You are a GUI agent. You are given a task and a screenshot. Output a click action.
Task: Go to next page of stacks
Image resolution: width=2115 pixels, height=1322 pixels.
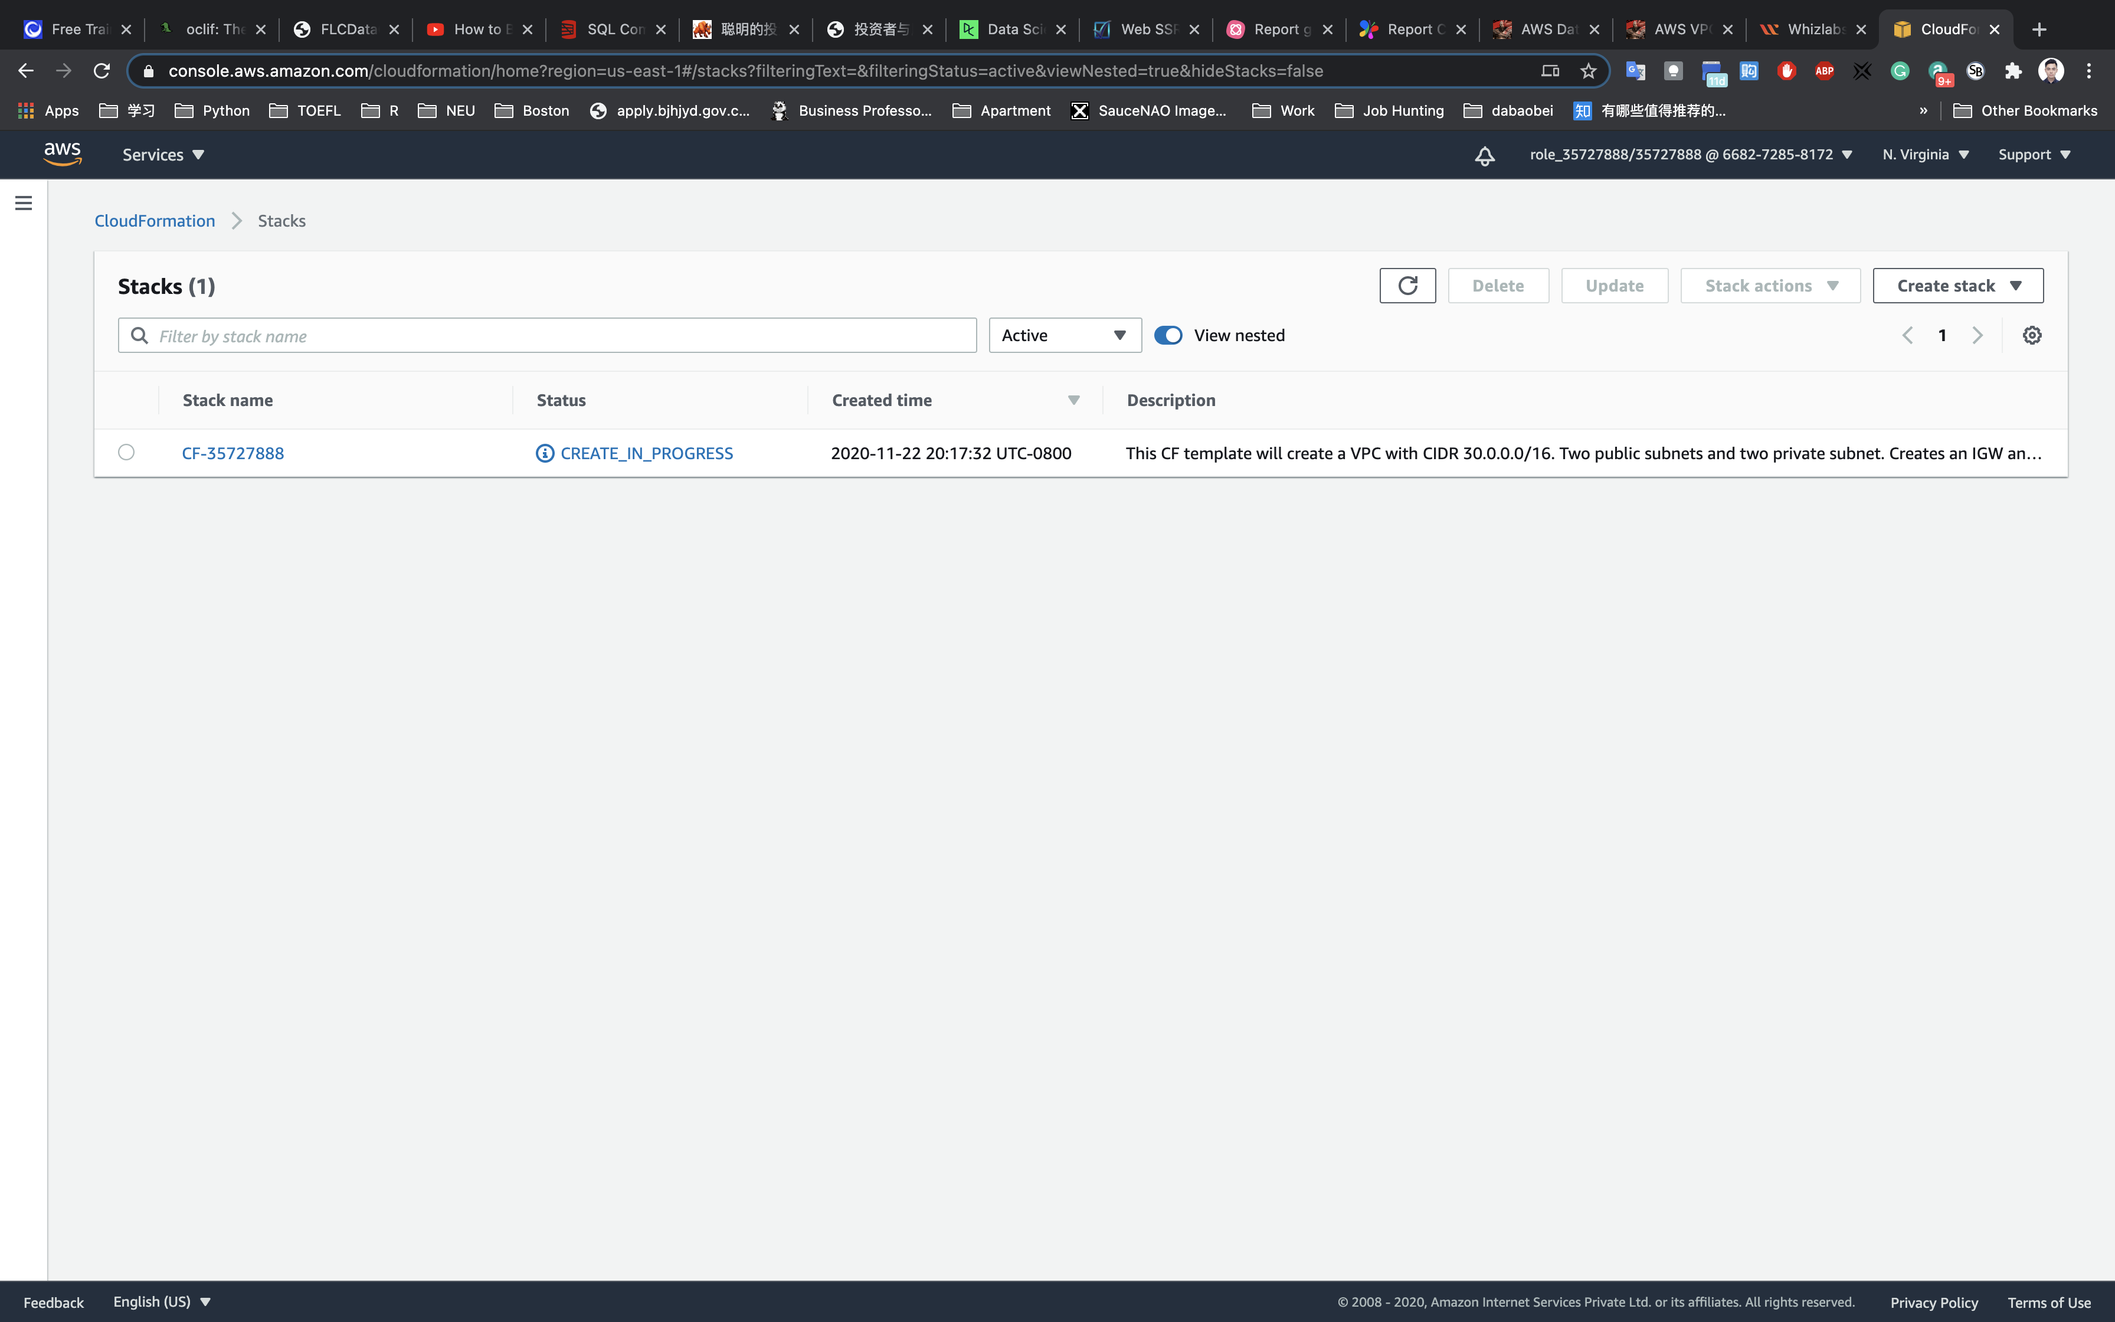(x=1978, y=336)
